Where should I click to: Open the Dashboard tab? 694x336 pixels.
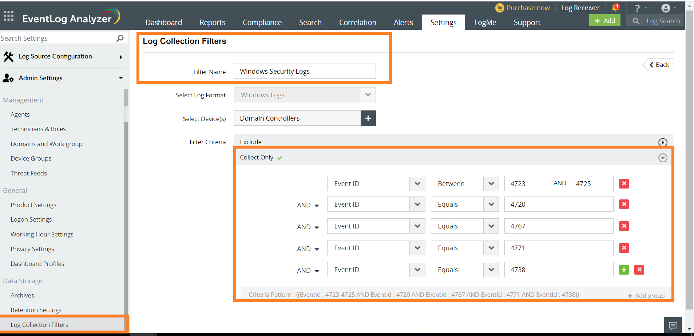pyautogui.click(x=164, y=23)
